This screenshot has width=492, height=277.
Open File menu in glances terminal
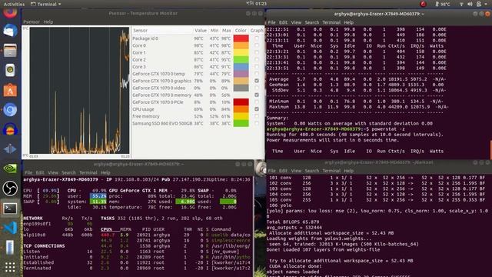point(28,172)
